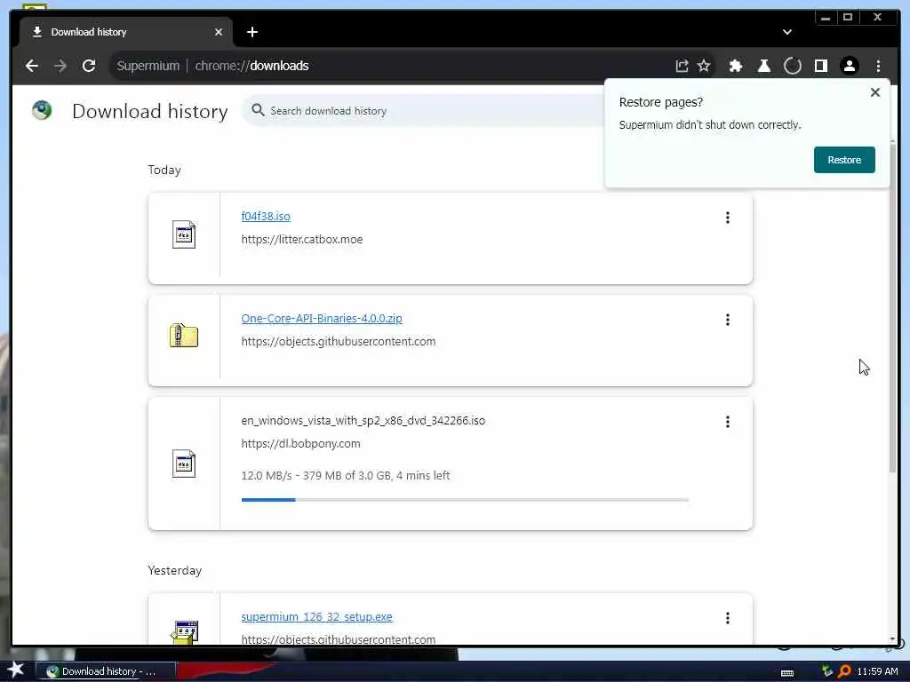Click the litter.catbox.moe source URL
The image size is (910, 682).
pyautogui.click(x=302, y=239)
